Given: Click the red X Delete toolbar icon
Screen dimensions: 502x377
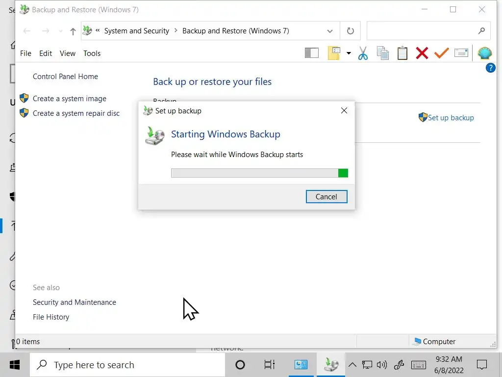Looking at the screenshot, I should pos(422,53).
